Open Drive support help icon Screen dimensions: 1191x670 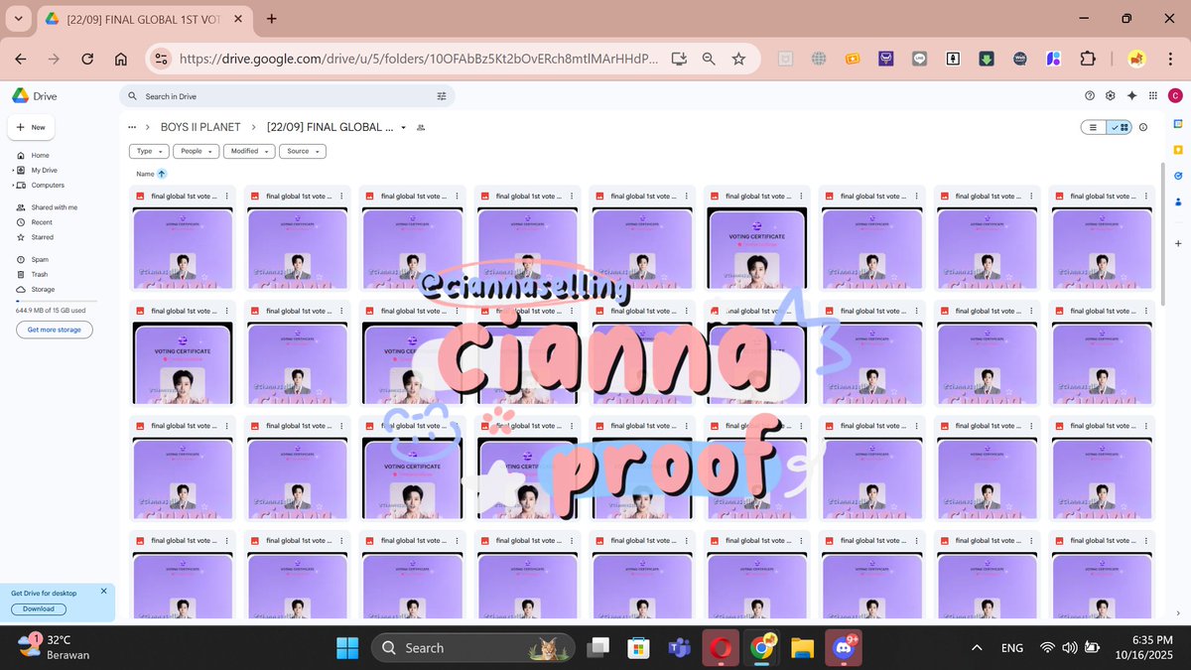[x=1090, y=96]
